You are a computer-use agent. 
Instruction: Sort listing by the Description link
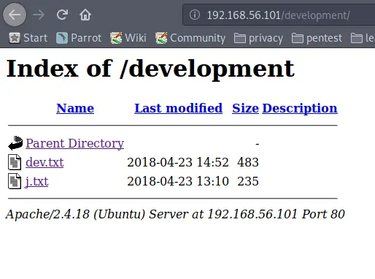point(300,108)
